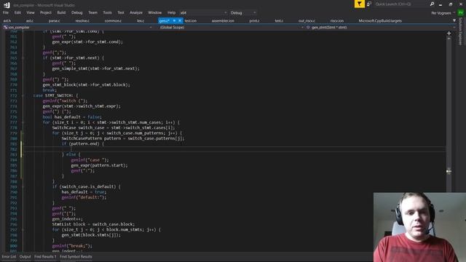Open the Find Symbol Results tab

pos(76,257)
